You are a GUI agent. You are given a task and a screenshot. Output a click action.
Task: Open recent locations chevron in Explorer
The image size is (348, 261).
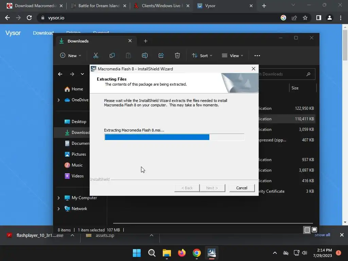tap(82, 74)
